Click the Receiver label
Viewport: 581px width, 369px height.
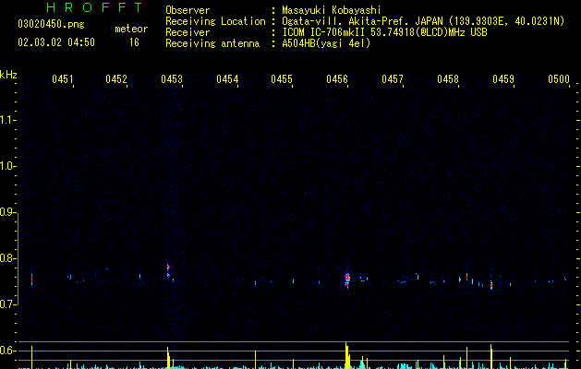188,32
